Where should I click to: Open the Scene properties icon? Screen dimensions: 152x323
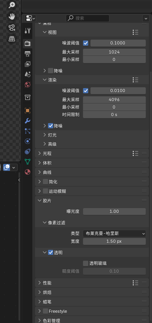(x=28, y=74)
